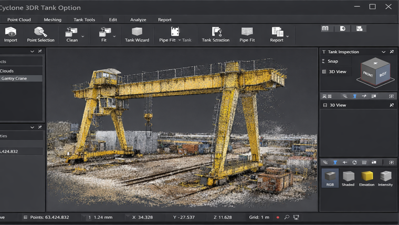The image size is (399, 225).
Task: Click the red record dot in status bar
Action: 278,217
